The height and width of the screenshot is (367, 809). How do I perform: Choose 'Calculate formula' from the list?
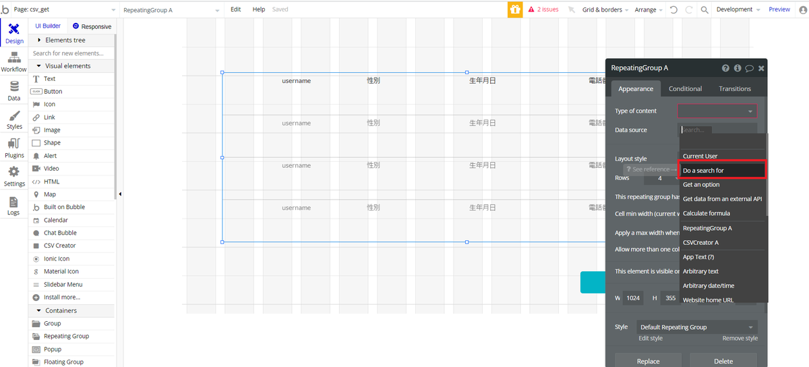(723, 213)
